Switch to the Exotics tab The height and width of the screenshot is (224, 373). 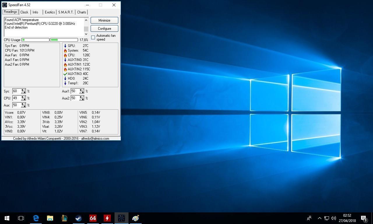coord(50,12)
